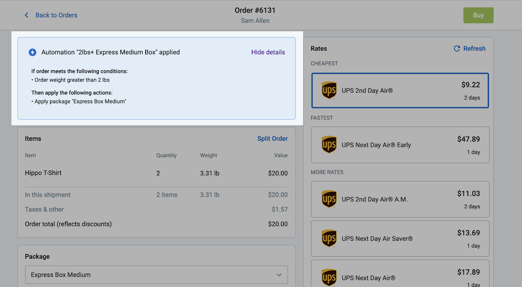This screenshot has height=287, width=522.
Task: Click the item weight 3.31 lb in Hippo T-Shirt row
Action: coord(209,173)
